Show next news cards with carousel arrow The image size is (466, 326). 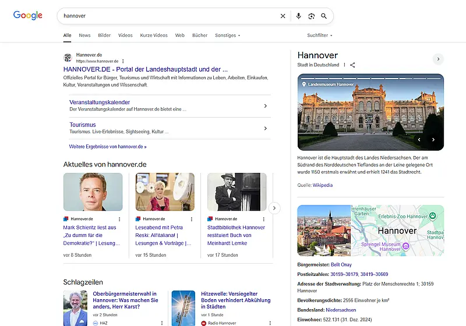point(274,208)
